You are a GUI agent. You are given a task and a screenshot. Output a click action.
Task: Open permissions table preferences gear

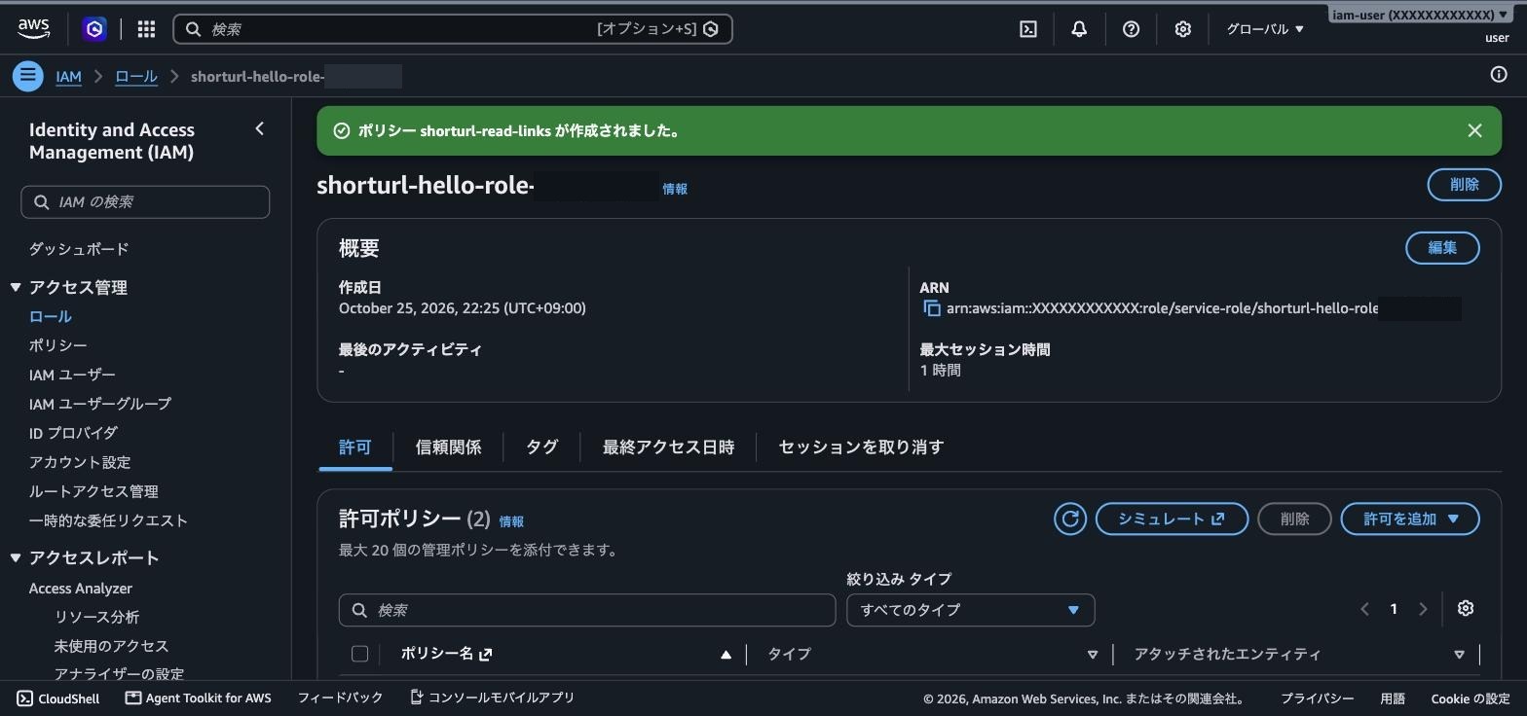click(x=1465, y=609)
